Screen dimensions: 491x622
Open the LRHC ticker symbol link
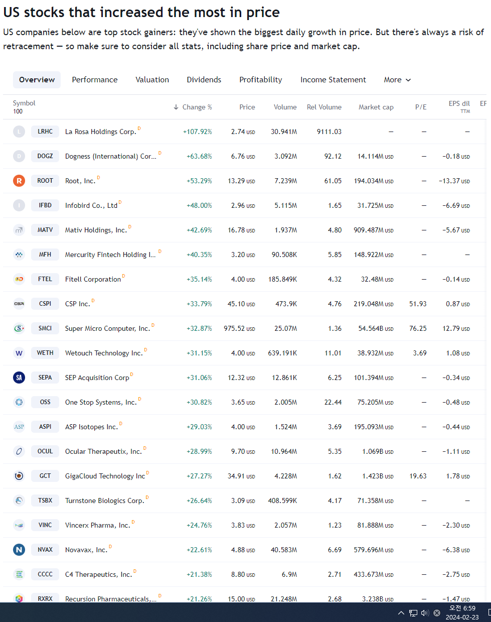click(x=45, y=132)
